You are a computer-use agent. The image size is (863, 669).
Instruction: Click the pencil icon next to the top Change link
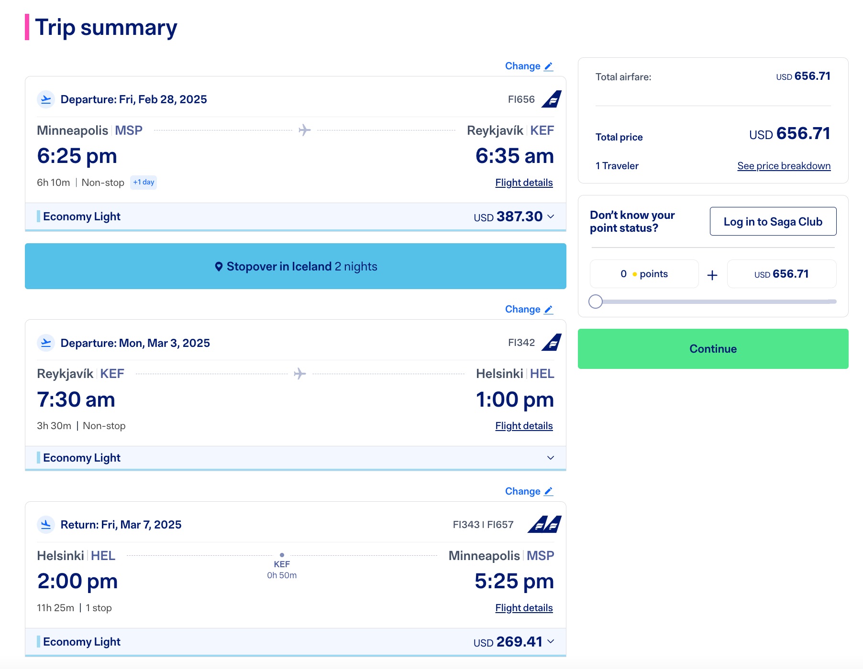tap(548, 66)
